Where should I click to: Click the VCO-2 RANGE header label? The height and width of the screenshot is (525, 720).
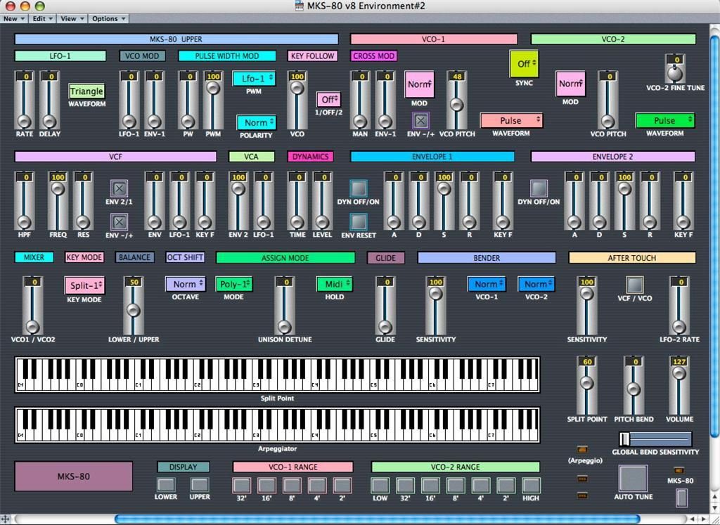(456, 467)
